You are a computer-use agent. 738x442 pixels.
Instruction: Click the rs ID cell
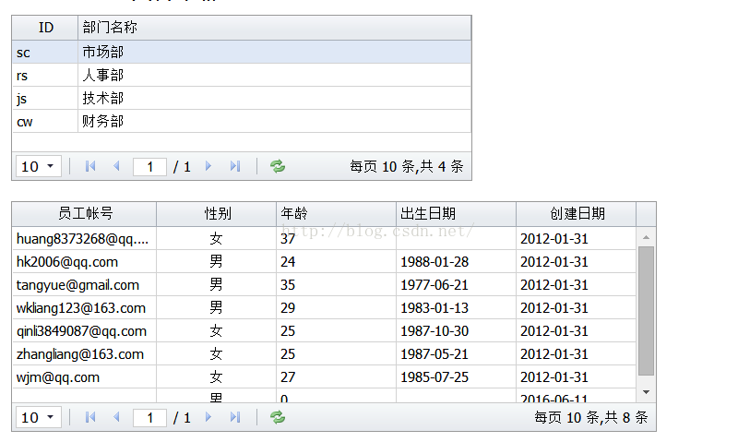45,75
